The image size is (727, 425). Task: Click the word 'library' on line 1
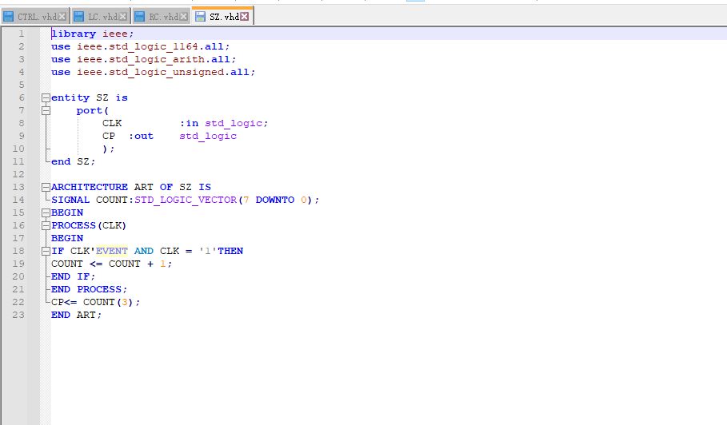tap(74, 34)
